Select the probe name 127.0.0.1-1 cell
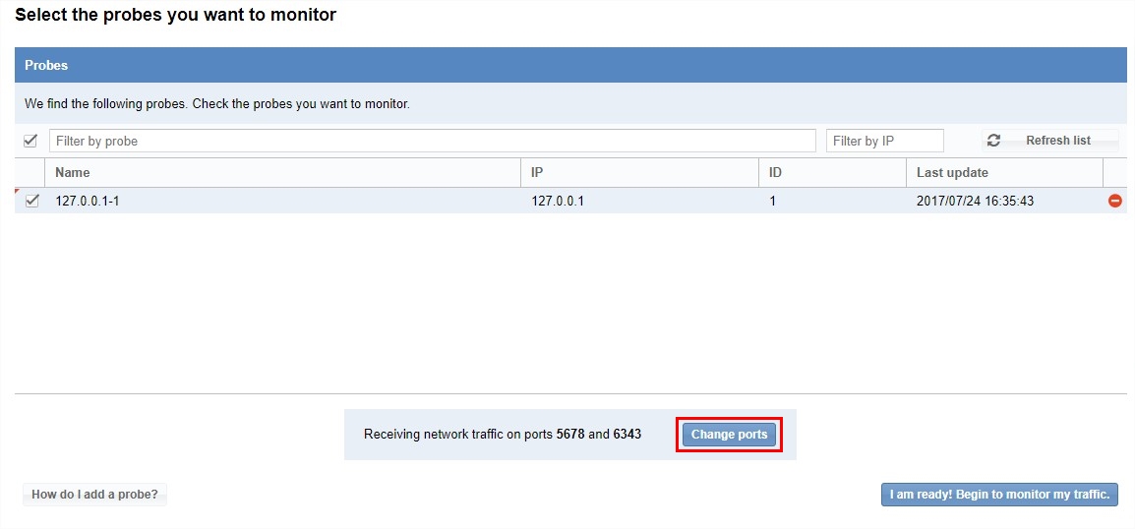 (x=88, y=201)
